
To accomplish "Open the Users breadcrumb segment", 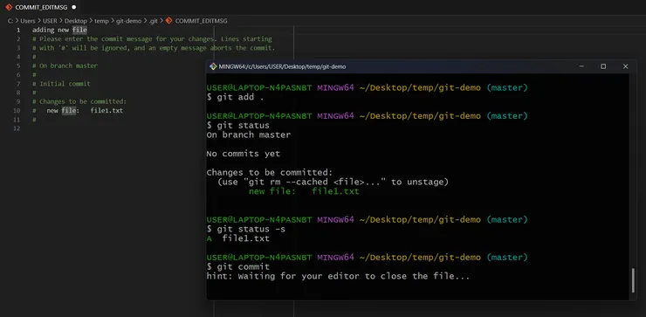I will pyautogui.click(x=28, y=21).
